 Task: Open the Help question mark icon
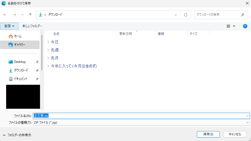tap(245, 26)
